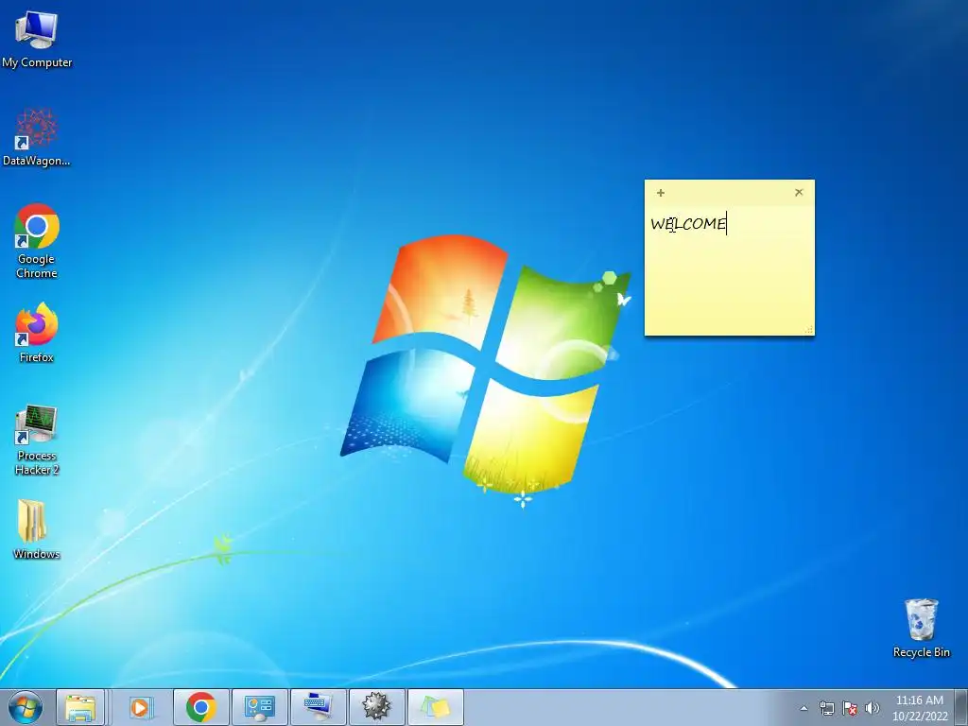
Task: Switch to Chrome in taskbar
Action: pyautogui.click(x=201, y=707)
